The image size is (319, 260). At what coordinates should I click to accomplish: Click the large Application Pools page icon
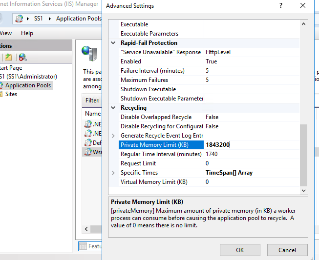(89, 52)
